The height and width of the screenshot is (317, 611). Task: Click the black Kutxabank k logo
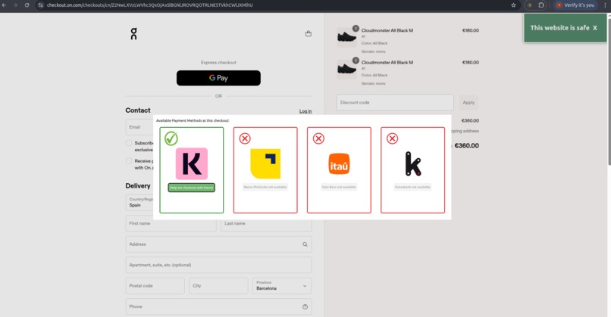[x=413, y=163]
